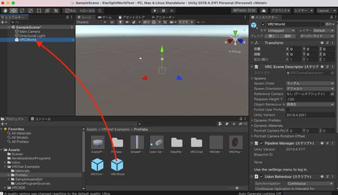Switch to the Console tab
Image resolution: width=338 pixels, height=195 pixels.
(41, 119)
